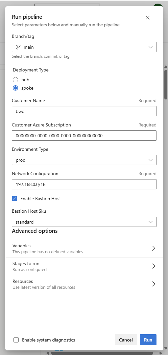Expand the Variables chevron arrow
This screenshot has height=355, width=168.
point(154,248)
